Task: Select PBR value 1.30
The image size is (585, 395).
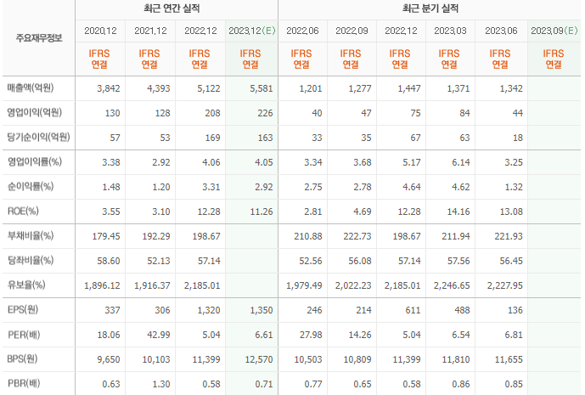Action: [161, 384]
